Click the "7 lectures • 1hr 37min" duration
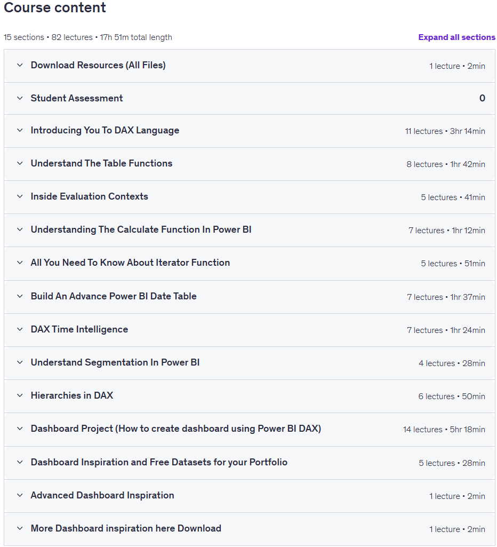 (x=446, y=297)
